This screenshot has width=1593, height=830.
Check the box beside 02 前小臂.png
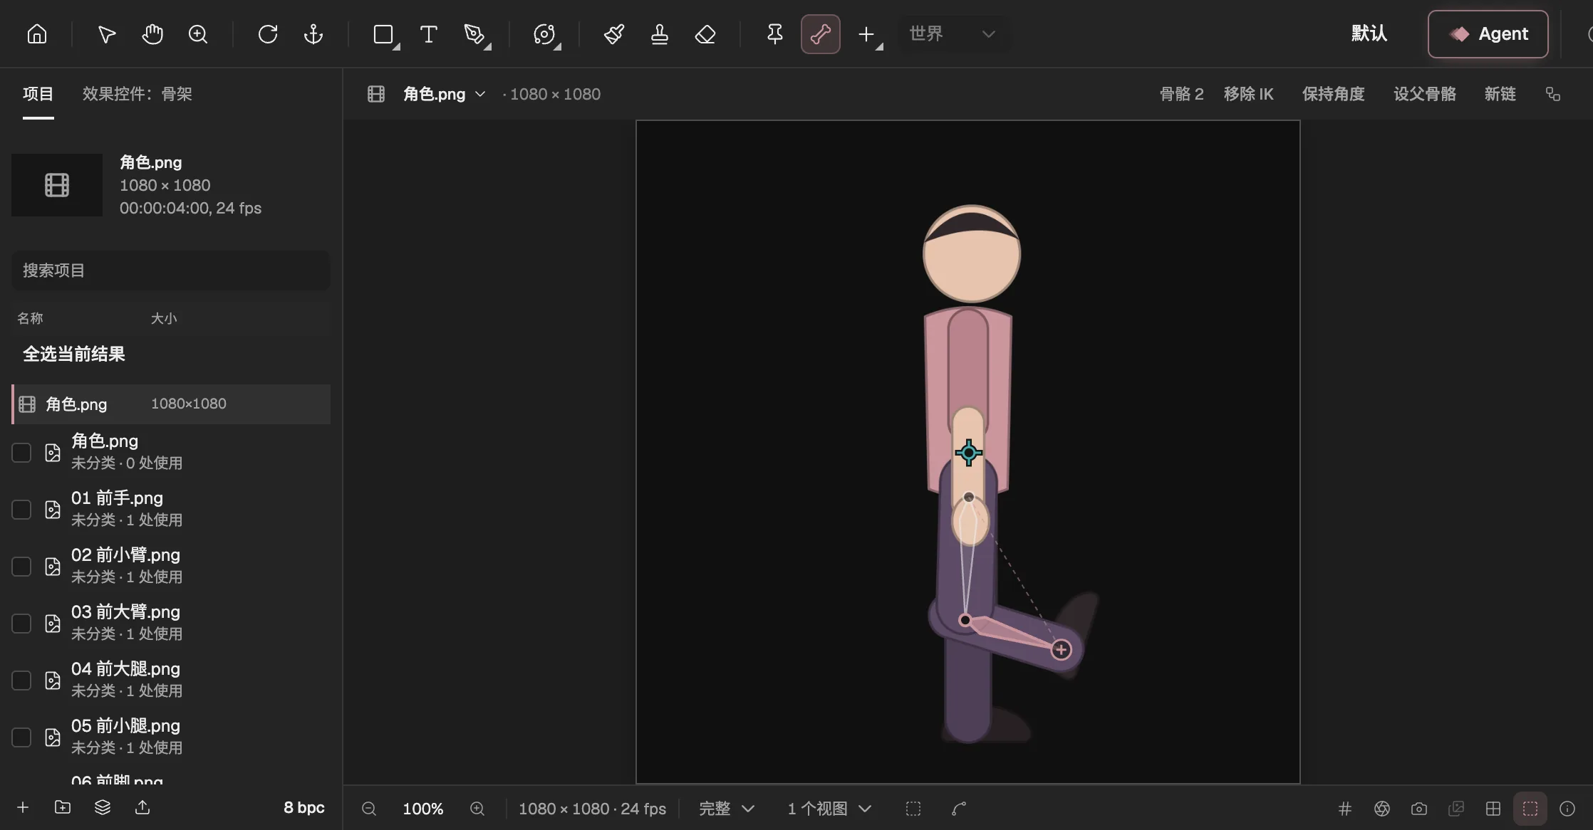pos(21,566)
